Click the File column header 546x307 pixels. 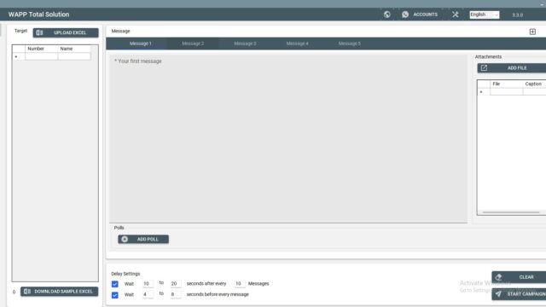point(506,84)
